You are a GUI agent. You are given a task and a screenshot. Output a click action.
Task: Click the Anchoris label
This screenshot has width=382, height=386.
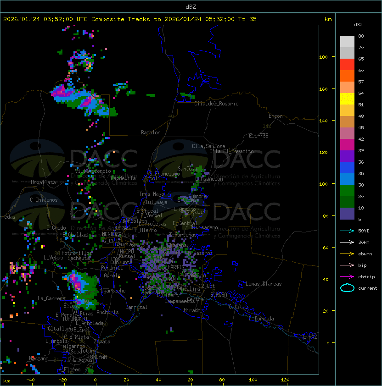(107, 312)
